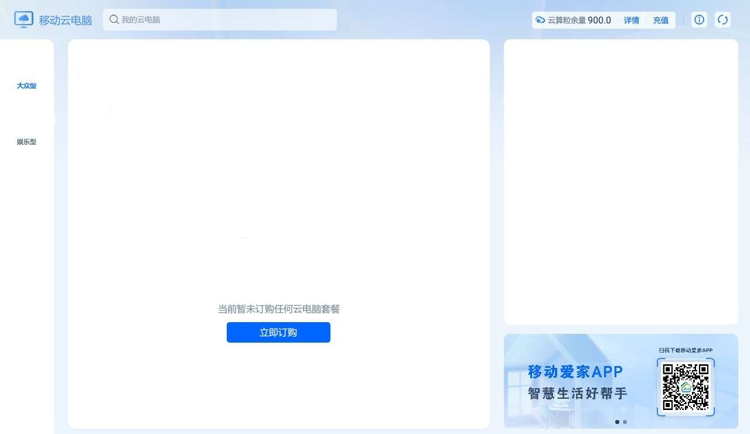The height and width of the screenshot is (434, 750).
Task: Click the 云算粒余量 cloud icon
Action: click(540, 20)
